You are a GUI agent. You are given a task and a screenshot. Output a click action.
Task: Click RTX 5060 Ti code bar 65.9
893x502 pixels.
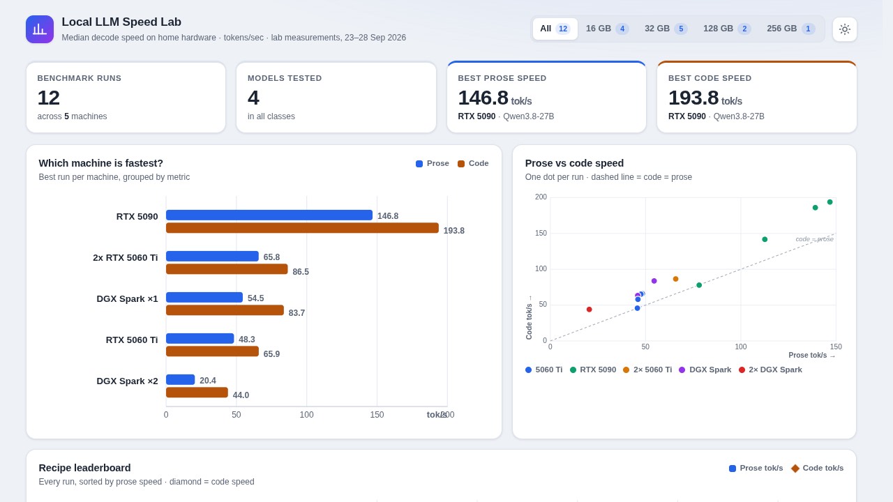click(x=212, y=351)
